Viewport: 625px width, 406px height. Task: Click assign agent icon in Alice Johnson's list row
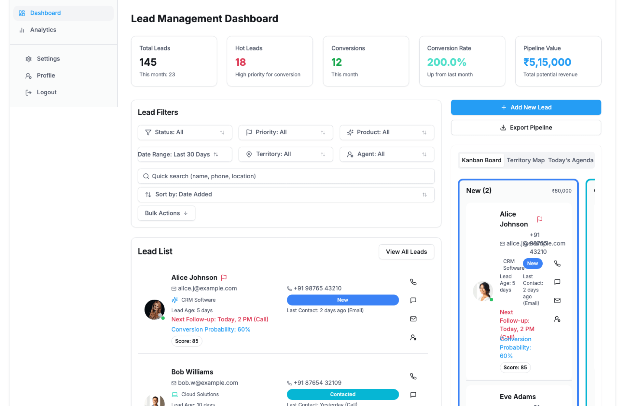(x=413, y=337)
